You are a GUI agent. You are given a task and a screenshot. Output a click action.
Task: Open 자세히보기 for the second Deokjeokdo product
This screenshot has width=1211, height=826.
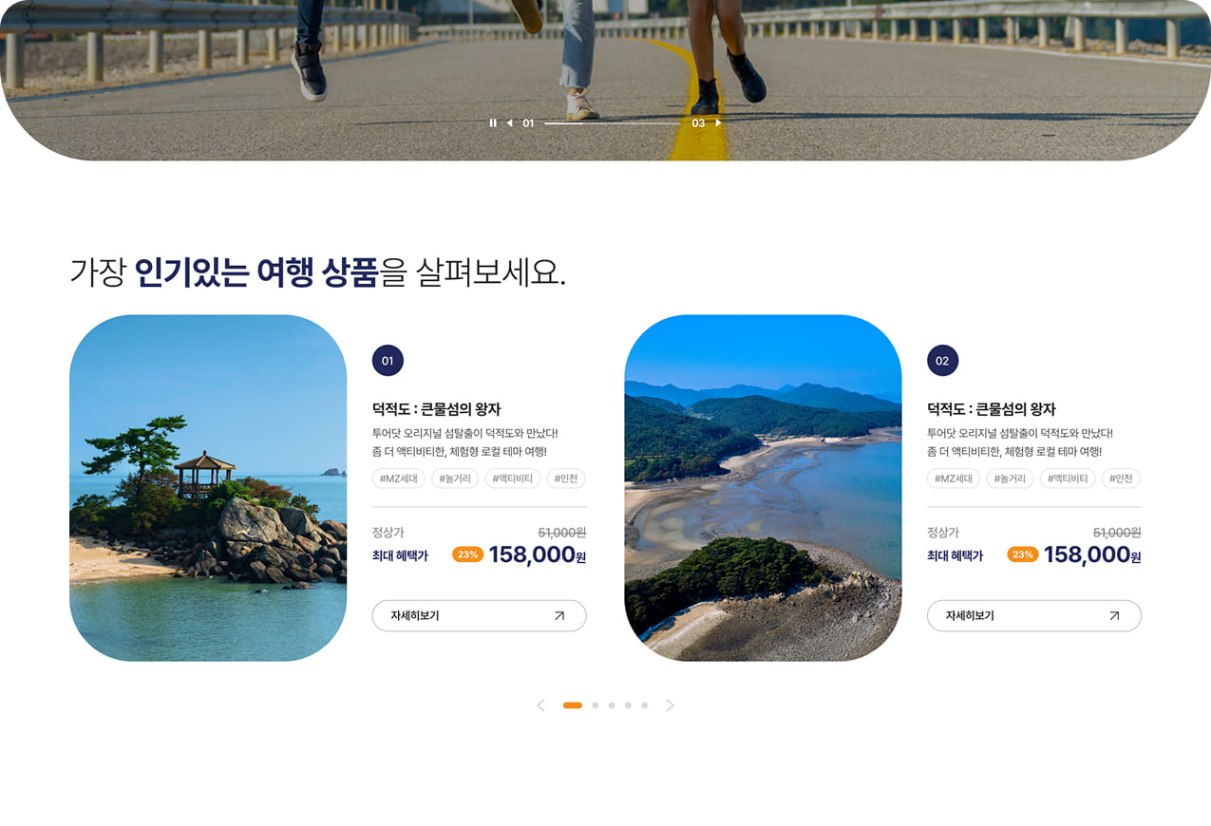pos(1033,615)
